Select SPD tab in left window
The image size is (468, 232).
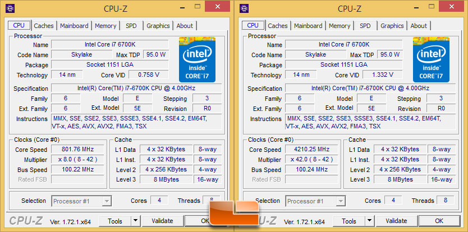[131, 26]
